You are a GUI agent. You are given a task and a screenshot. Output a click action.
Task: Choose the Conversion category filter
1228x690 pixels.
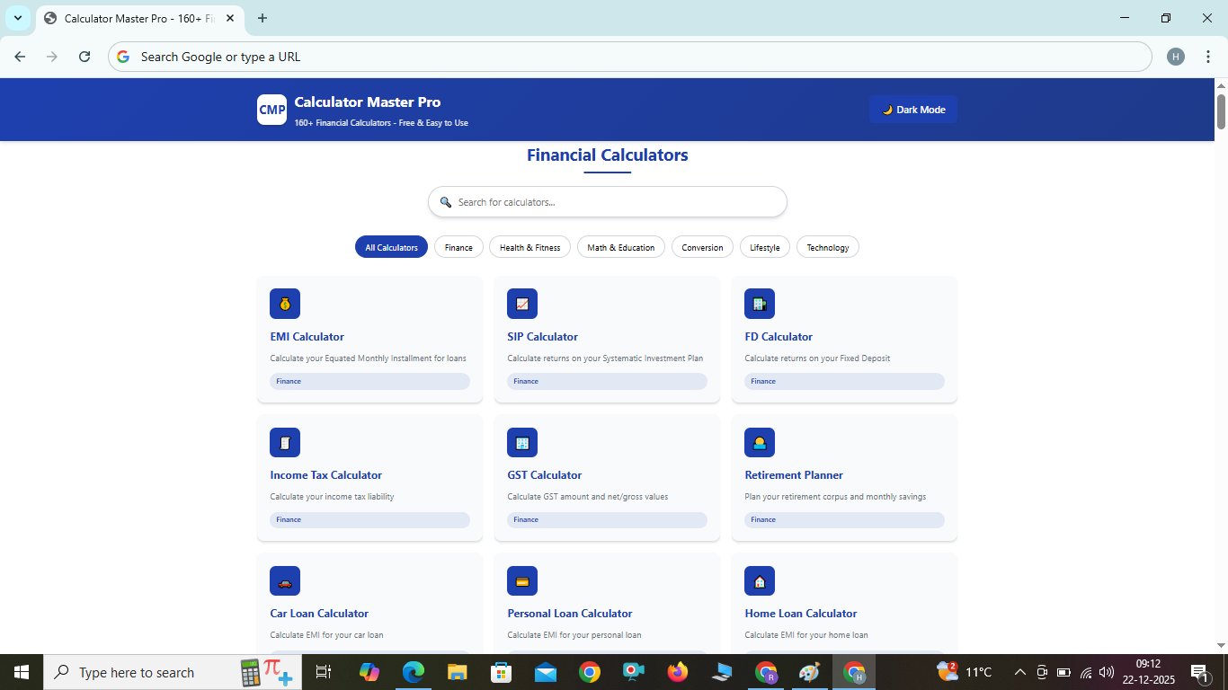click(x=702, y=247)
